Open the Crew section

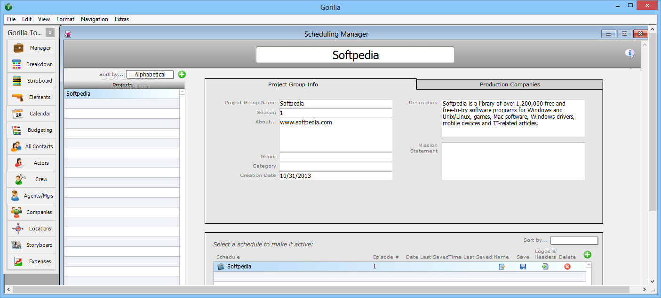[x=31, y=179]
